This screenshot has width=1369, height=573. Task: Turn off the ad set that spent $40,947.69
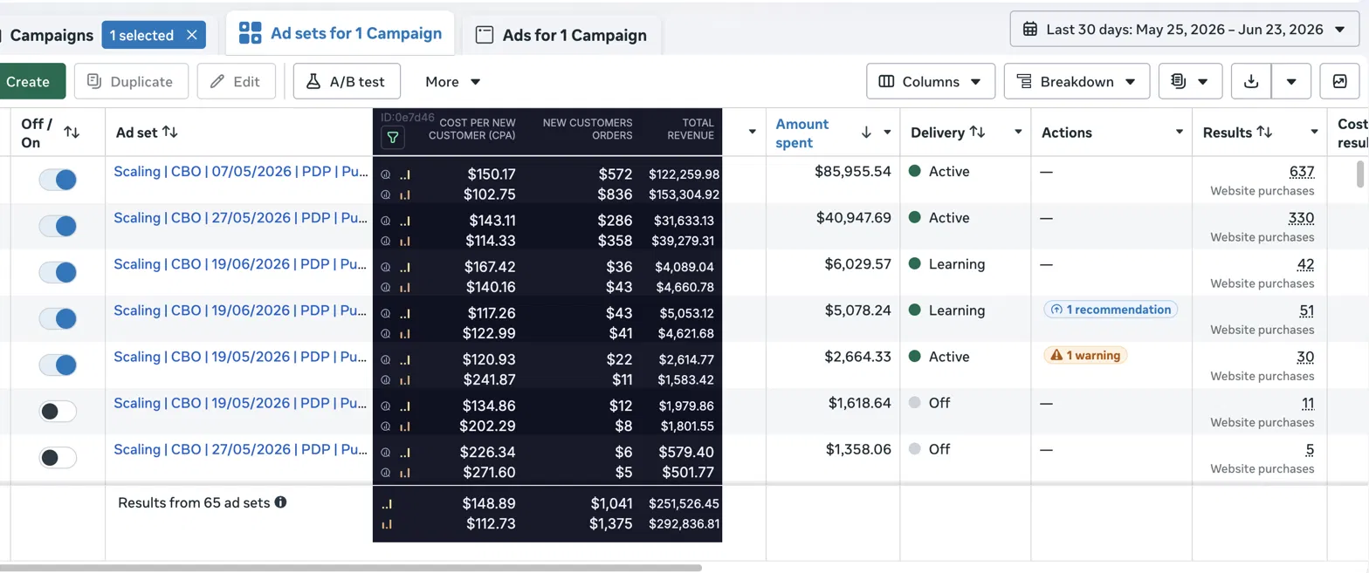click(58, 226)
